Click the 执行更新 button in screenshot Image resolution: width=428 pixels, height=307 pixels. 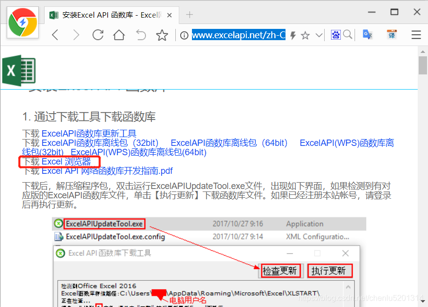[x=329, y=271]
